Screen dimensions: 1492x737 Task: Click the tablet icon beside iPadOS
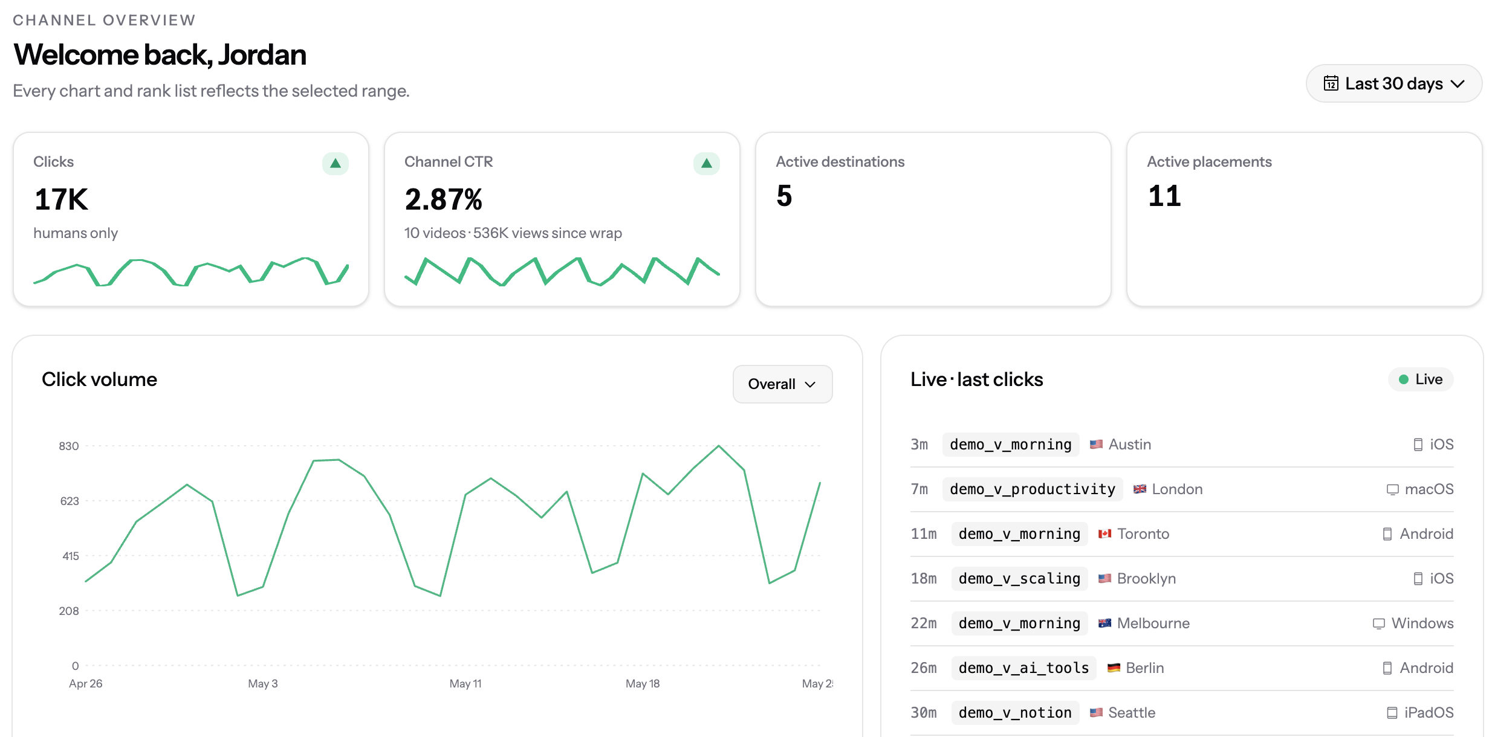click(1392, 713)
